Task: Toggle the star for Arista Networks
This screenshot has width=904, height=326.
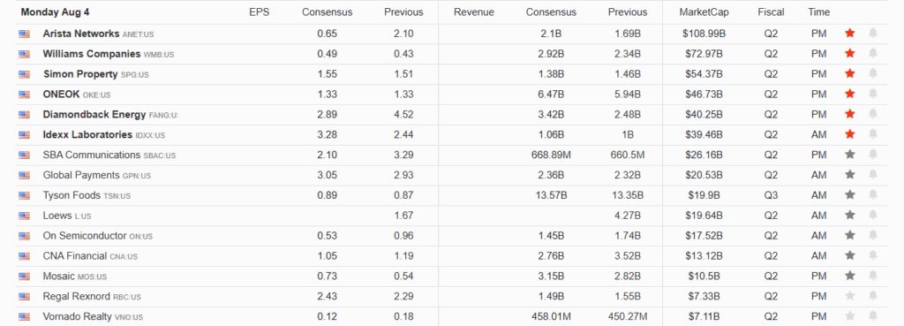Action: pos(849,34)
